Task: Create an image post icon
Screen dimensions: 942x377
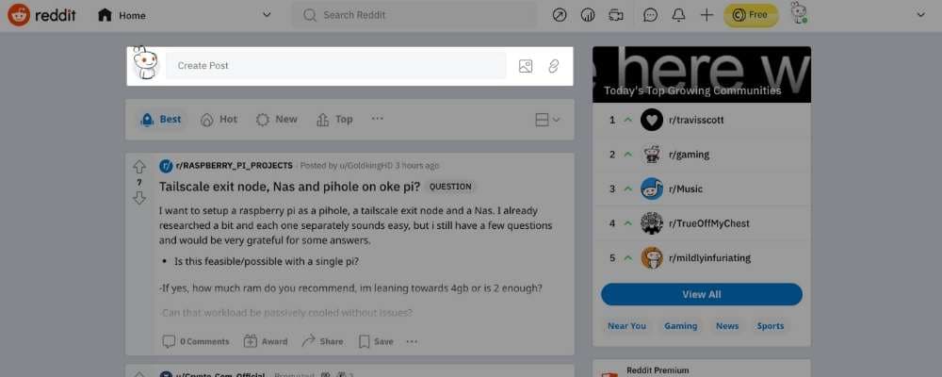Action: (x=526, y=66)
